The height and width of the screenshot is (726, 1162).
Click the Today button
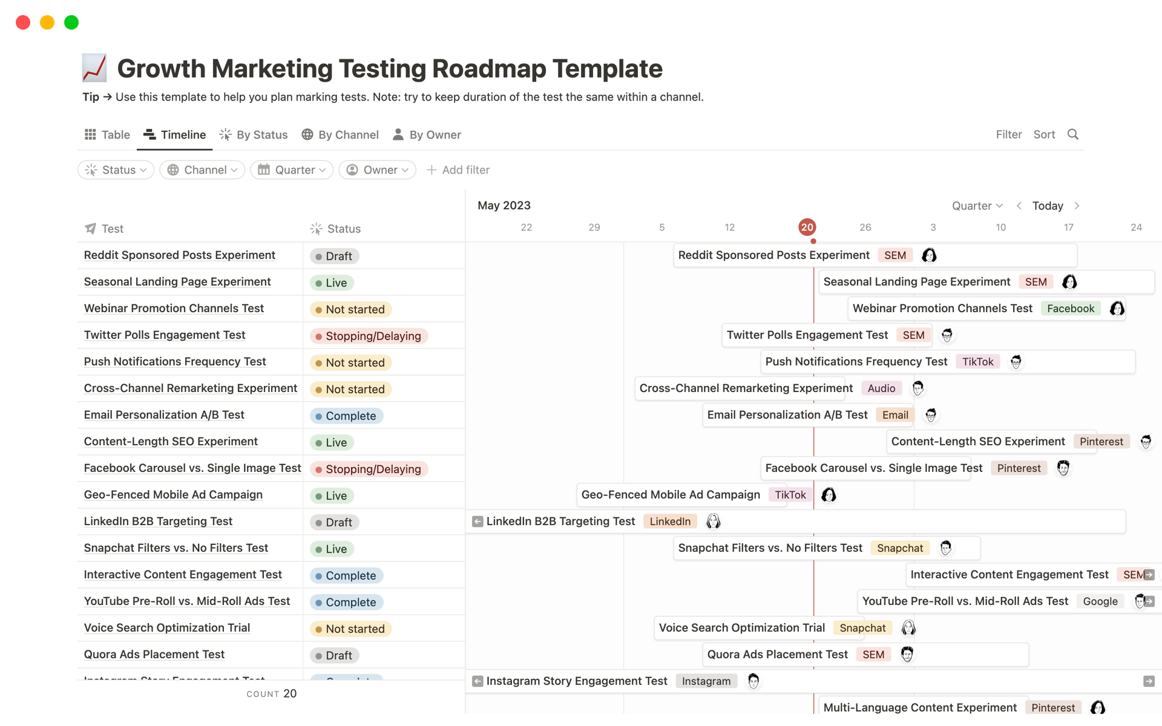1048,206
